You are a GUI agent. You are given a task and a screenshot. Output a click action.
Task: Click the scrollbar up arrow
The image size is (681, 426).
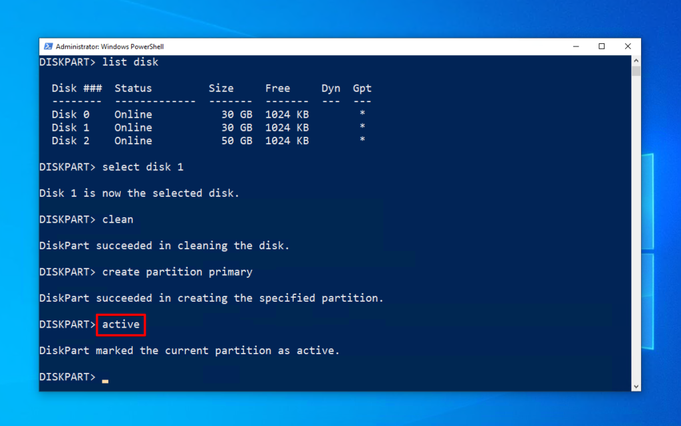(x=636, y=60)
